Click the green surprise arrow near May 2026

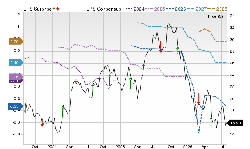211,123
